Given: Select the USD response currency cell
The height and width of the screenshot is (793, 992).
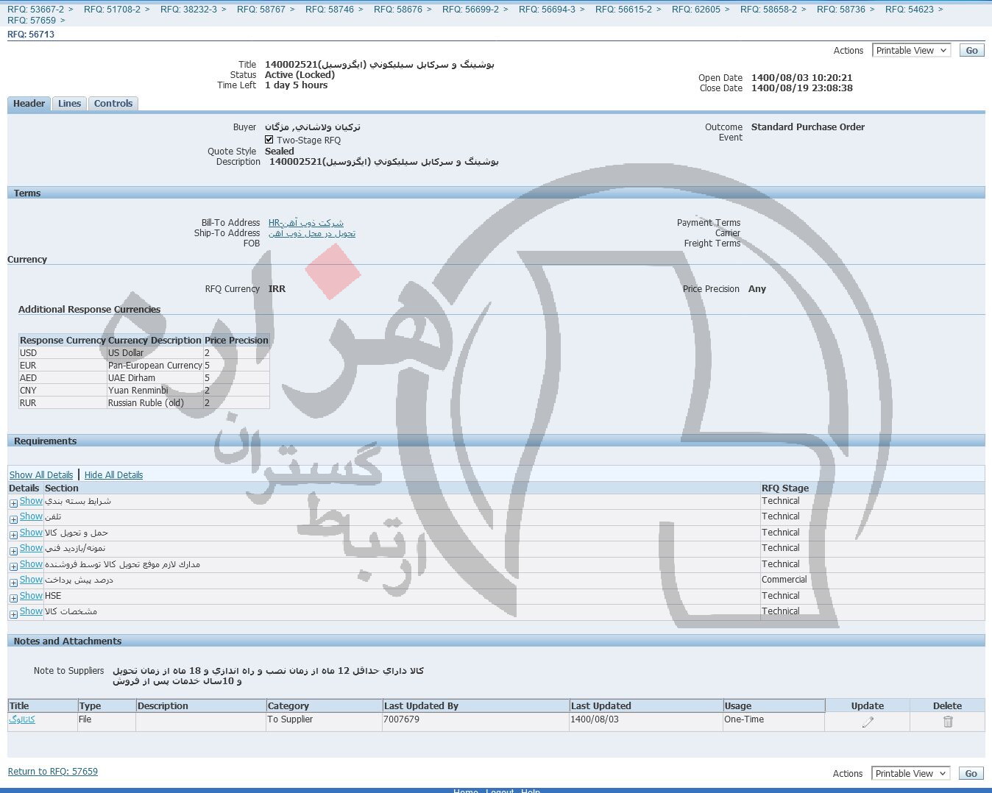Looking at the screenshot, I should pos(63,353).
